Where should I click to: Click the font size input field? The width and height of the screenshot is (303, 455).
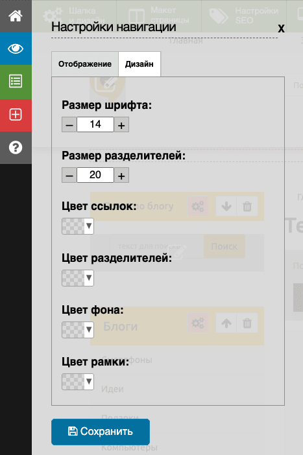pyautogui.click(x=95, y=124)
